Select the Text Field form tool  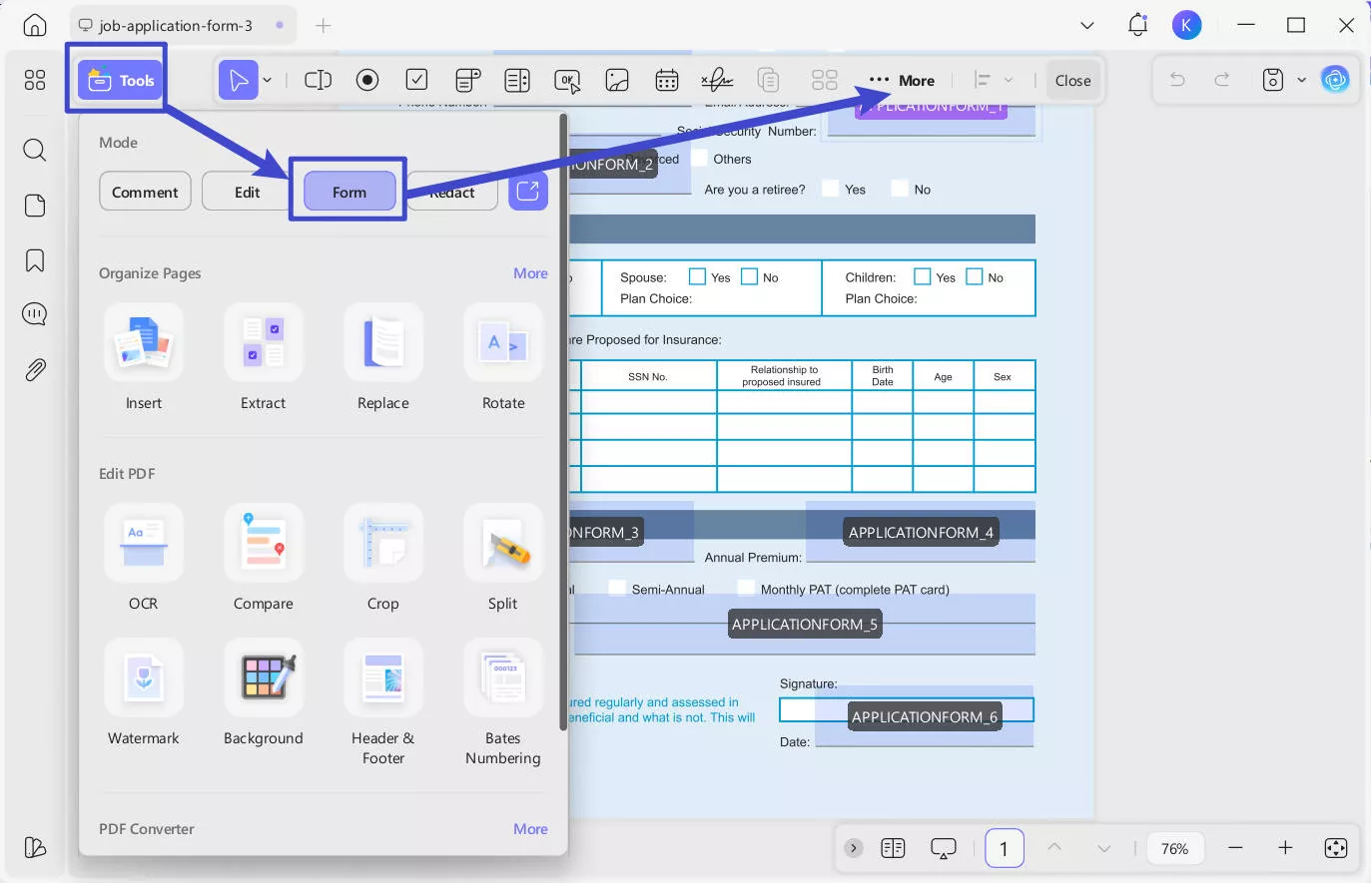[x=318, y=80]
